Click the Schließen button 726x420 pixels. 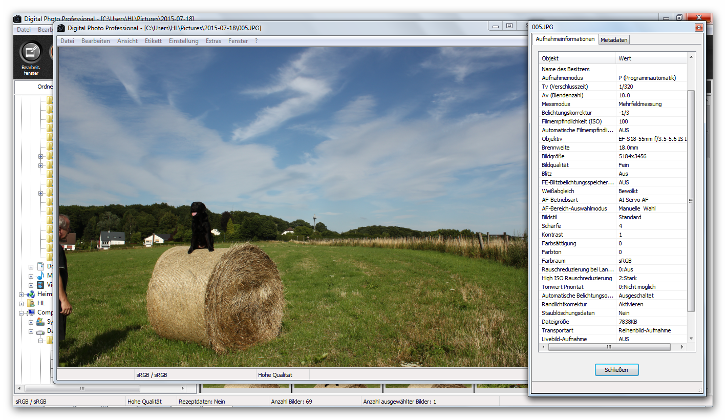(x=617, y=370)
